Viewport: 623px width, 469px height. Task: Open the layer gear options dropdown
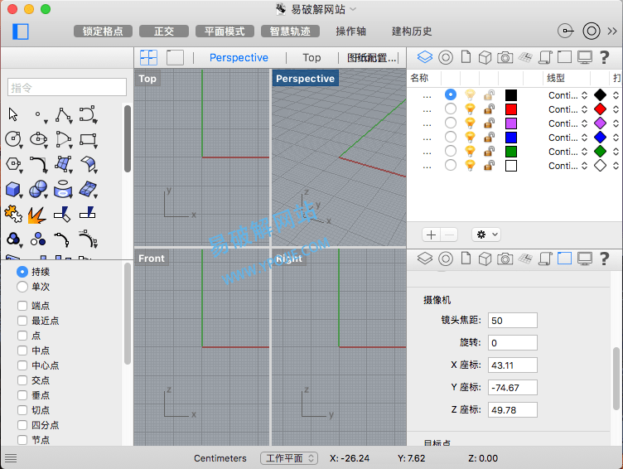(x=486, y=234)
